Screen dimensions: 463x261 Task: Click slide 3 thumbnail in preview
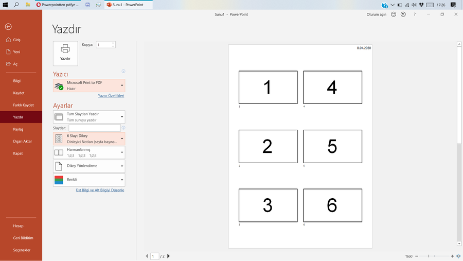268,205
